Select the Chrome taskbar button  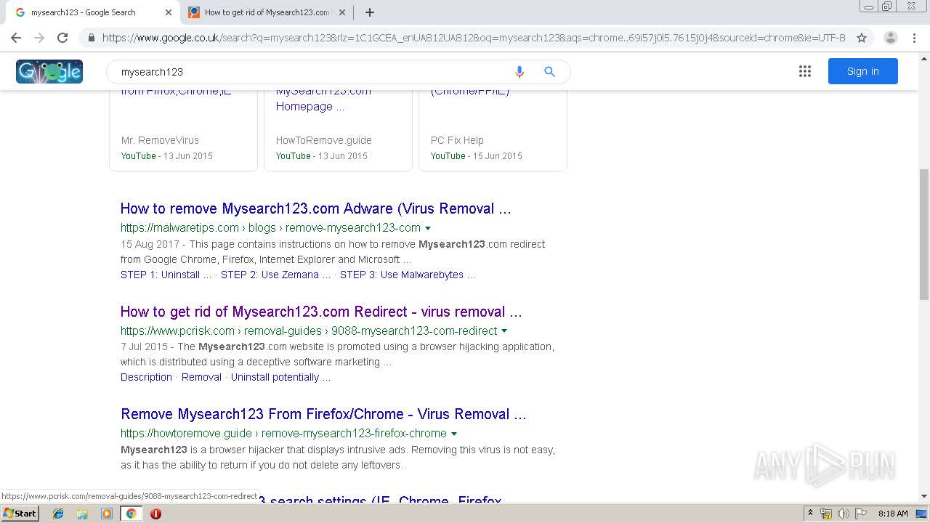(131, 514)
